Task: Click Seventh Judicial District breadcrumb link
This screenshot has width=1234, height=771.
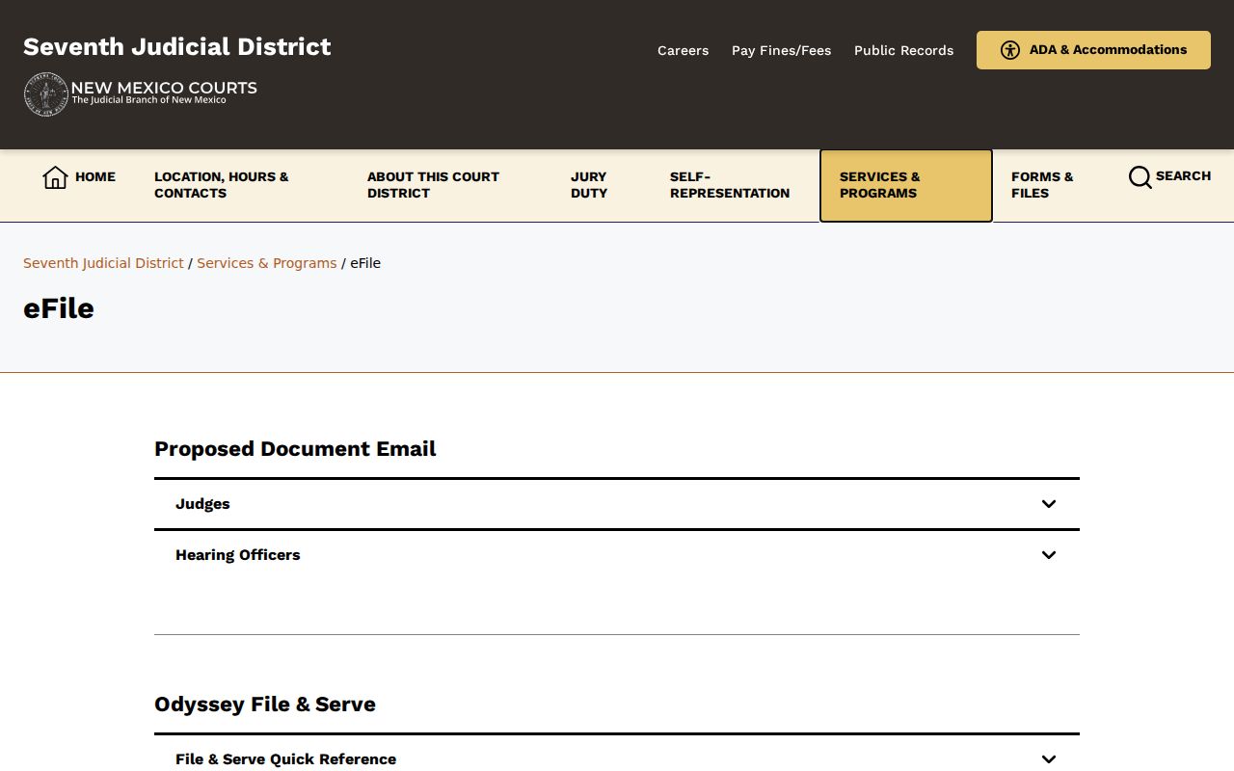Action: coord(103,263)
